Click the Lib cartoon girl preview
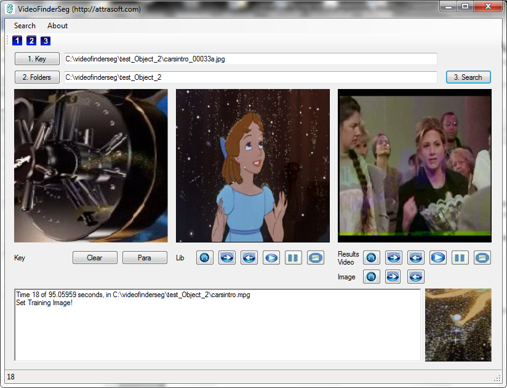The width and height of the screenshot is (507, 388). pos(253,166)
